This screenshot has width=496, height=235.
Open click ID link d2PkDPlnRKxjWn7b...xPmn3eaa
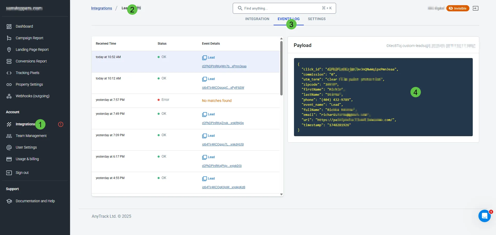click(224, 66)
